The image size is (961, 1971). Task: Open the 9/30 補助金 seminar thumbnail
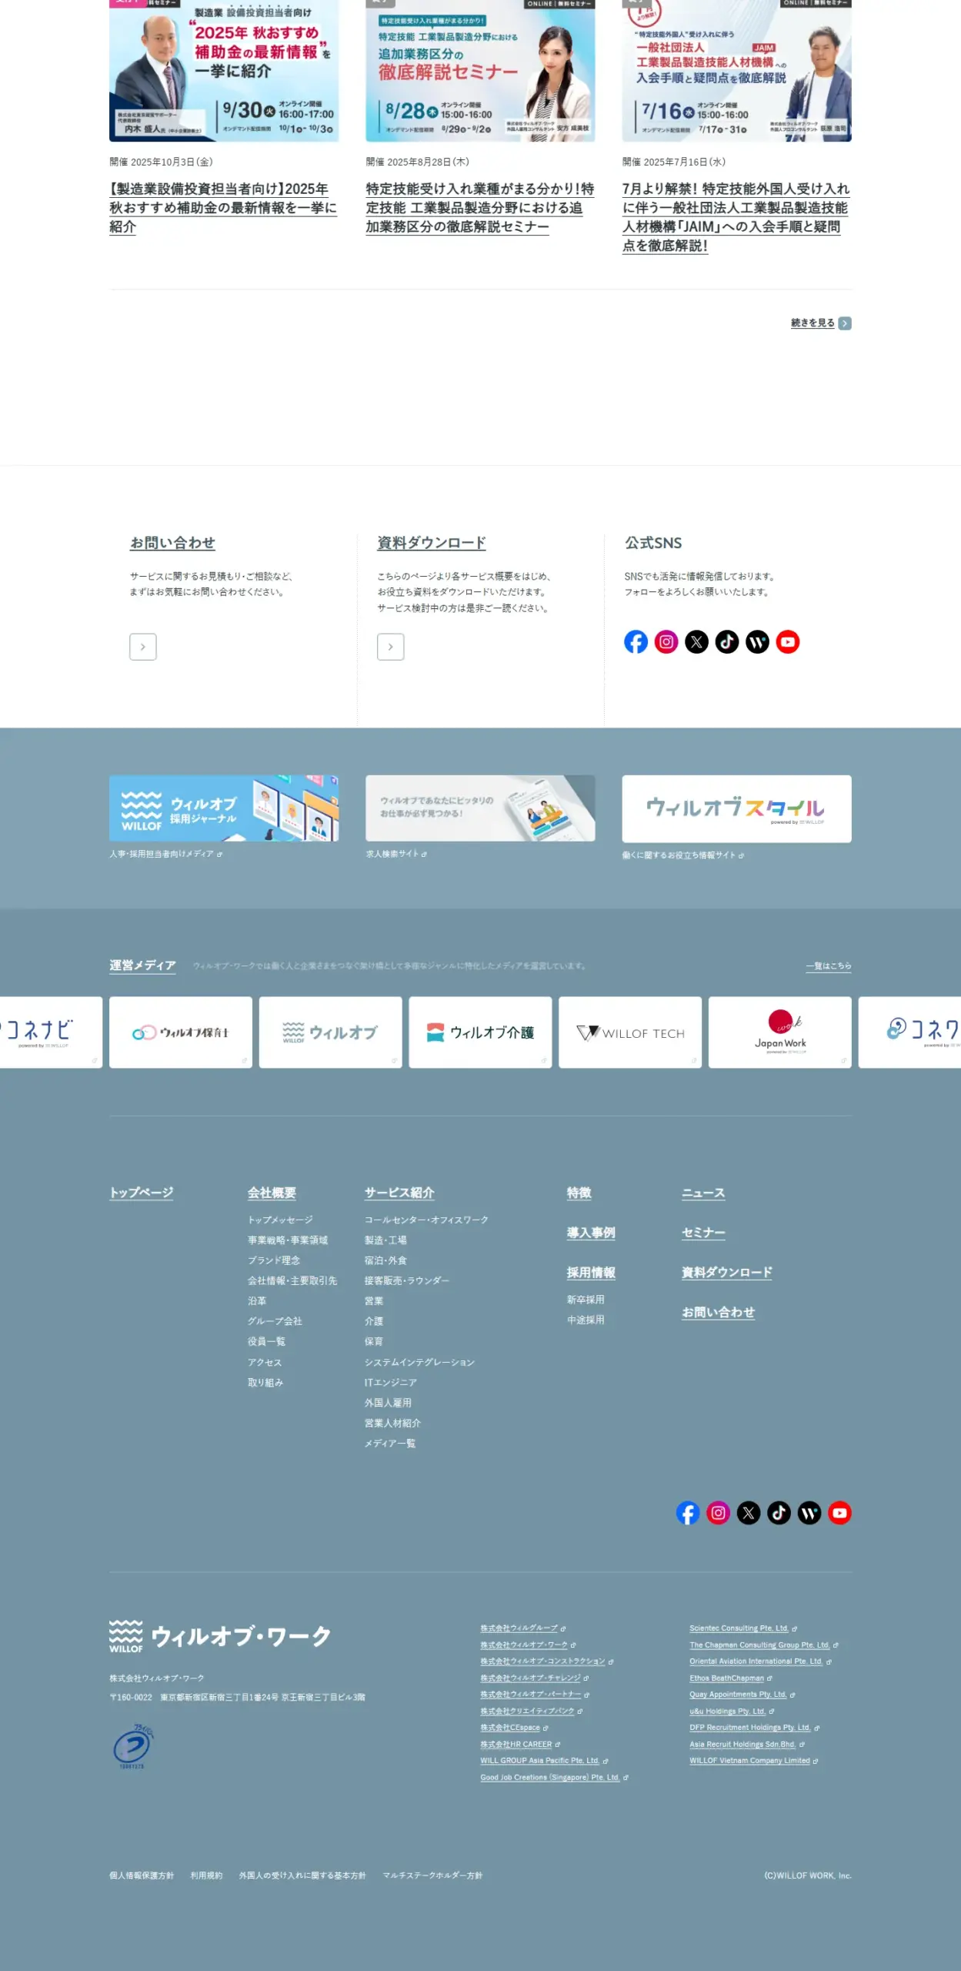[224, 71]
